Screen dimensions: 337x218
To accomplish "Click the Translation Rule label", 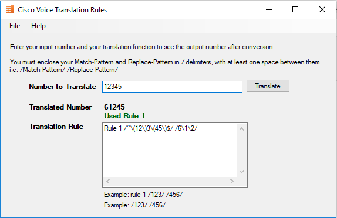I will pyautogui.click(x=56, y=127).
